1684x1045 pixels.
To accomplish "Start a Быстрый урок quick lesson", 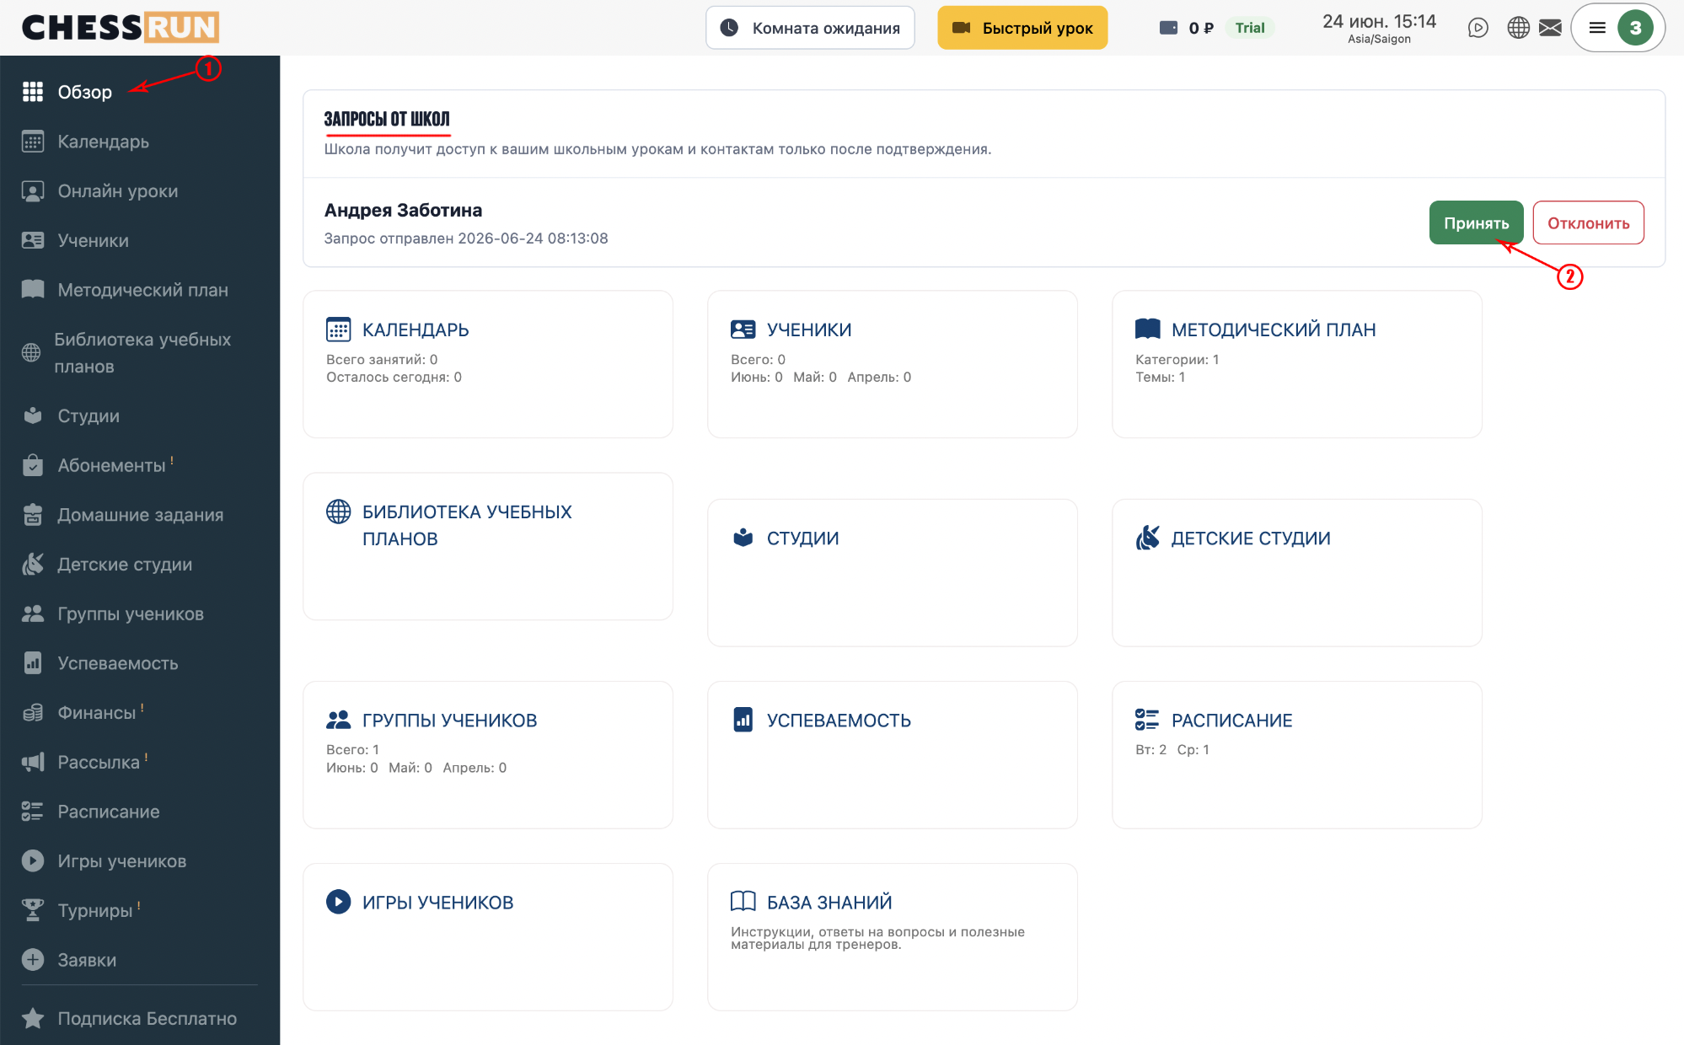I will [1022, 28].
